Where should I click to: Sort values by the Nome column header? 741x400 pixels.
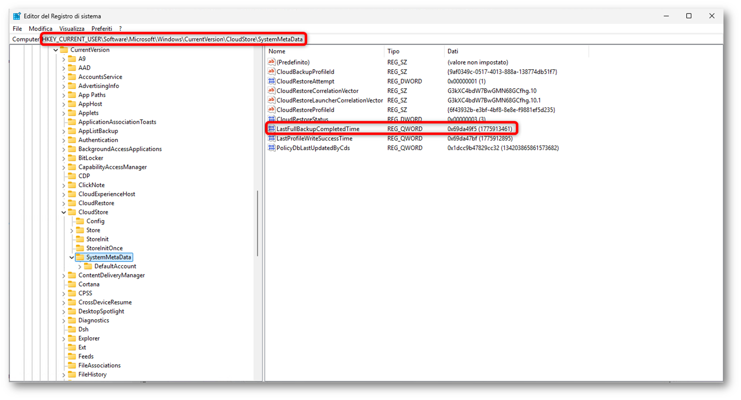point(325,51)
